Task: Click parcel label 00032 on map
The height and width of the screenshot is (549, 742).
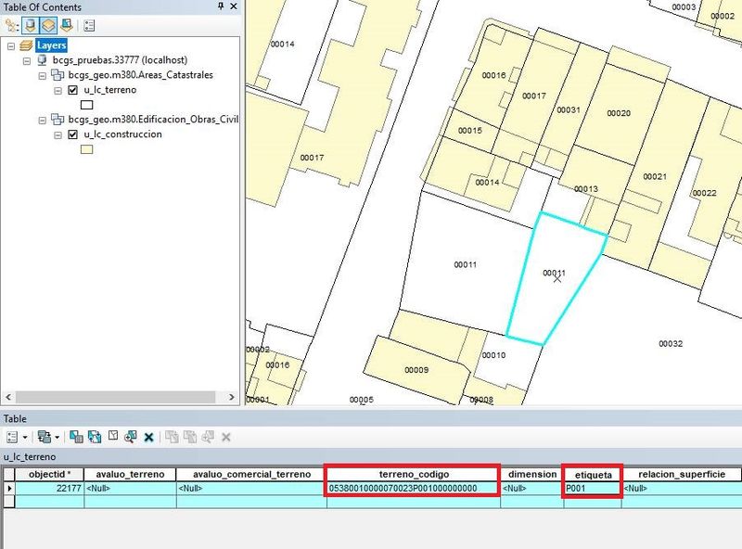Action: point(671,344)
